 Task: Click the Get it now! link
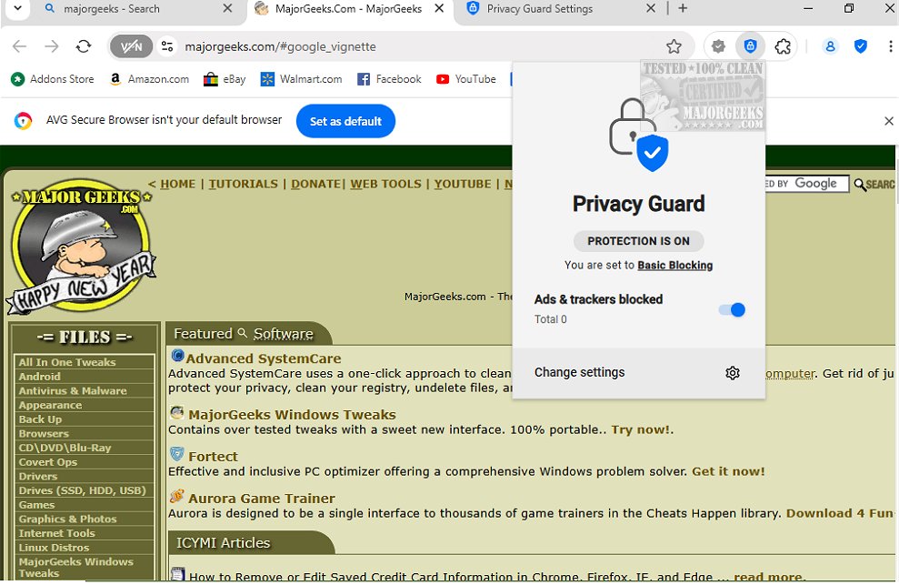coord(728,471)
